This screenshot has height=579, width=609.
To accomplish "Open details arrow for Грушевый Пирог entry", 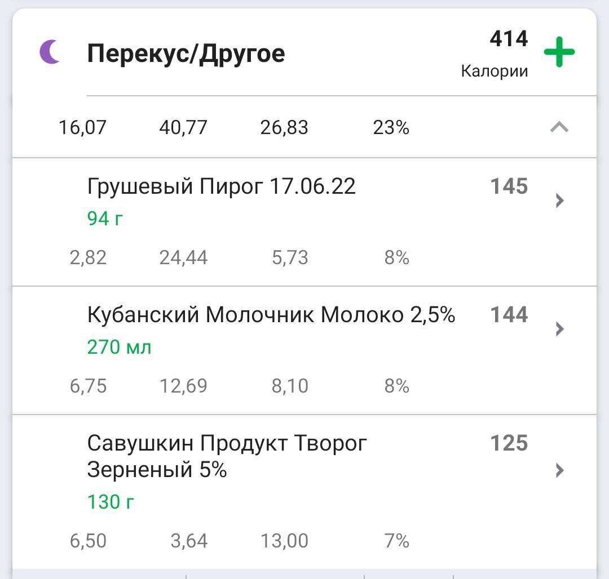I will click(558, 201).
